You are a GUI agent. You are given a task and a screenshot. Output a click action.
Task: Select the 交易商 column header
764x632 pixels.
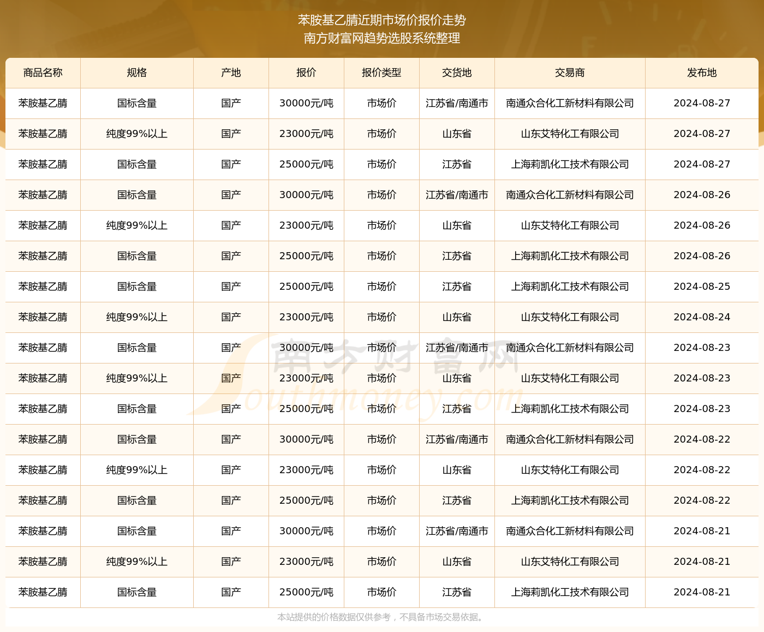570,73
